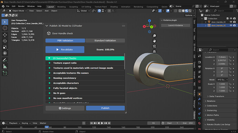238x133 pixels.
Task: Open the Object properties orange square tab
Action: pos(200,94)
